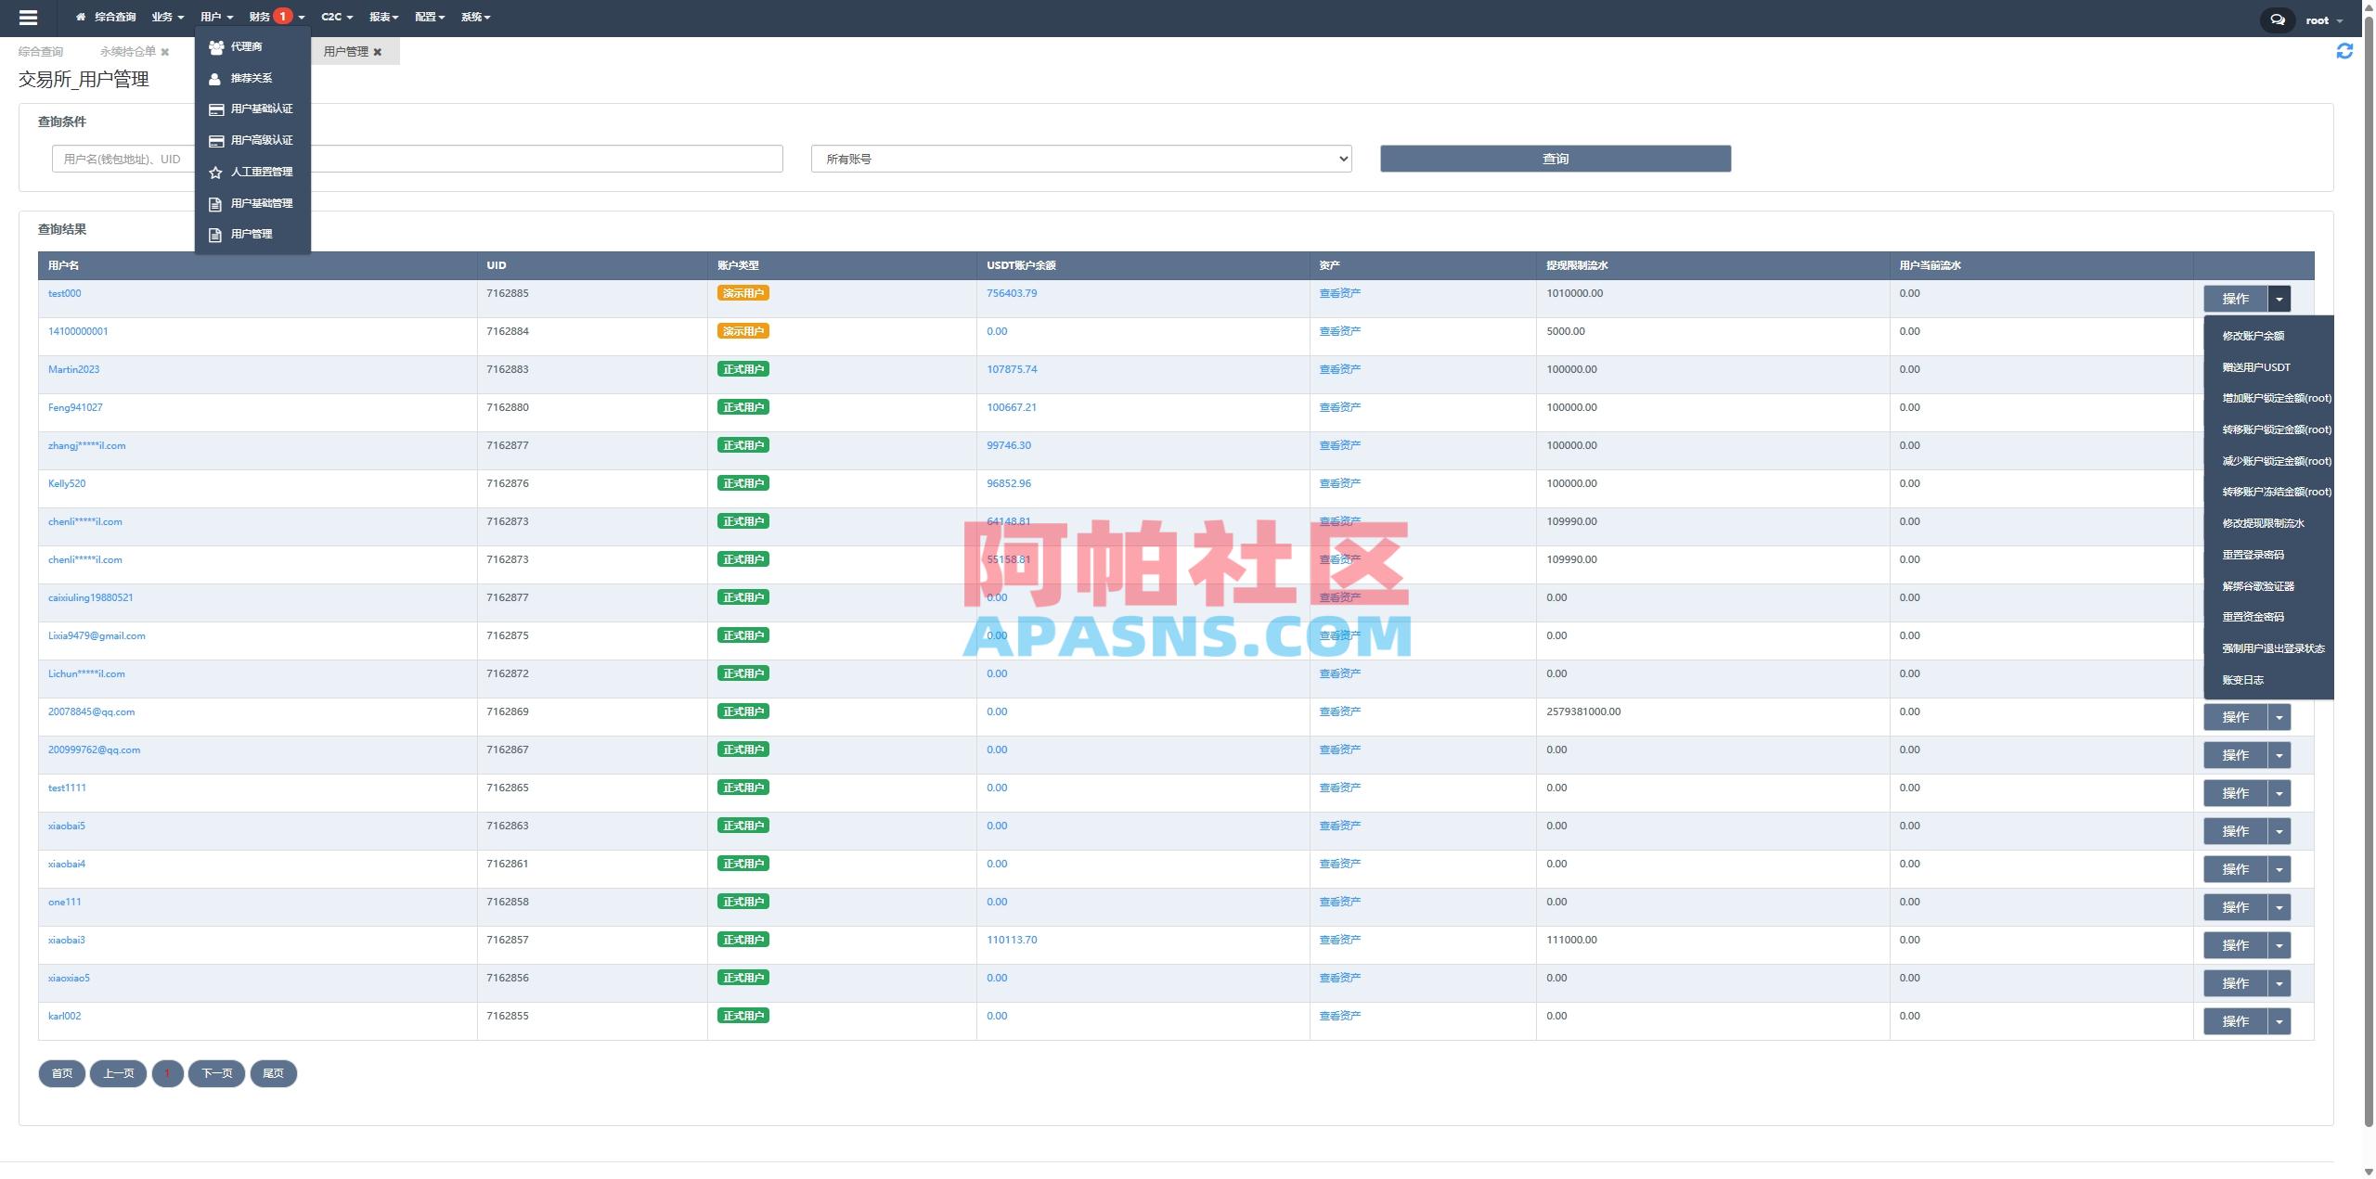2376x1179 pixels.
Task: Open the chat/message icon beside root
Action: click(x=2279, y=19)
